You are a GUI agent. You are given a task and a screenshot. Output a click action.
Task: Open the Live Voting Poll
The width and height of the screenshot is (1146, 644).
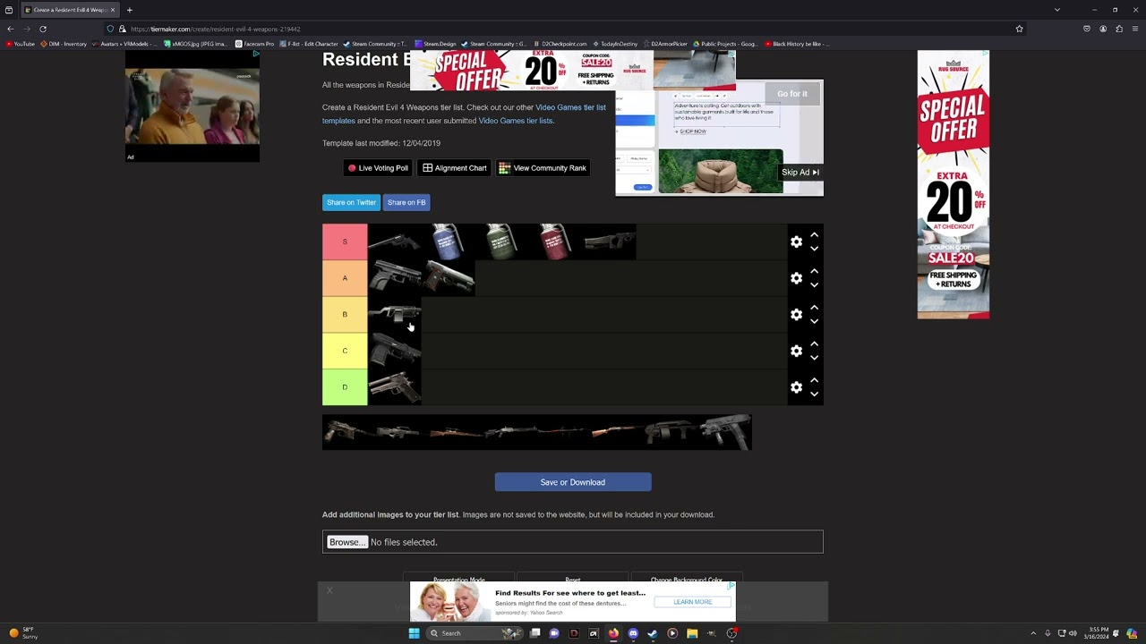[x=378, y=168]
